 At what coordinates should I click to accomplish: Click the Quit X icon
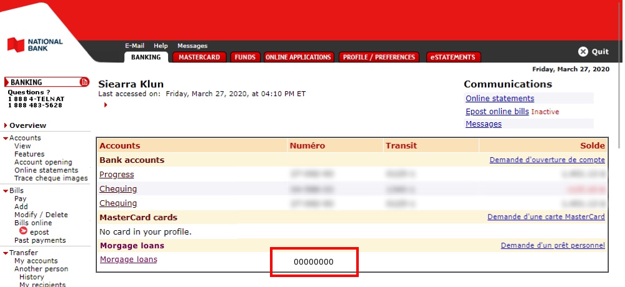pyautogui.click(x=583, y=51)
